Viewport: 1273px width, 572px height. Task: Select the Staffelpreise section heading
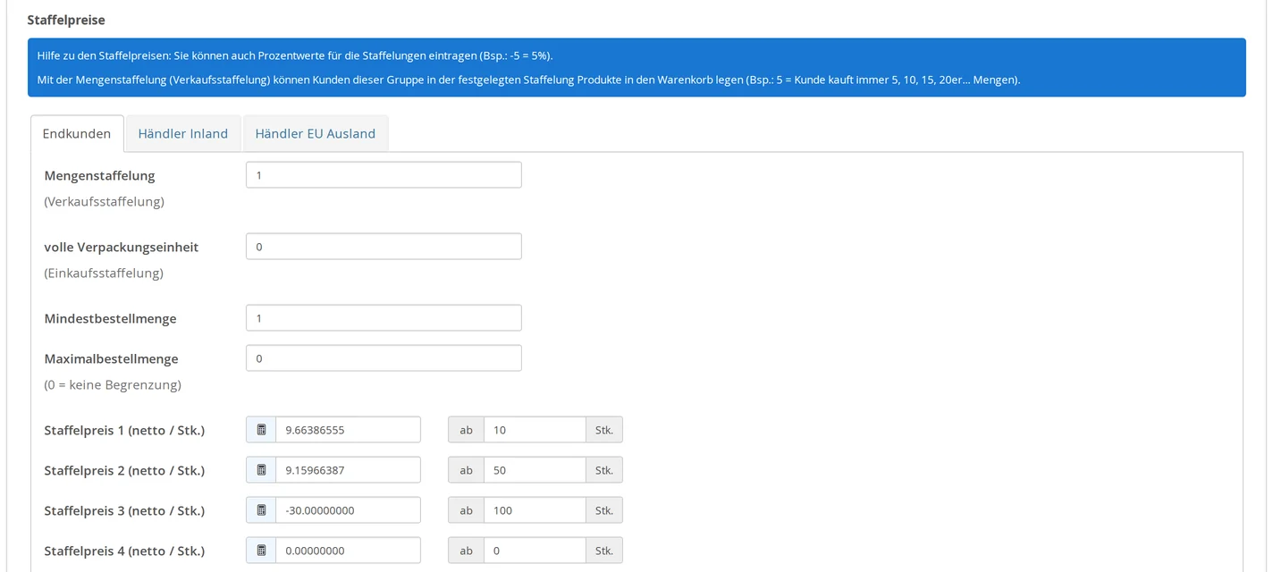[x=66, y=20]
